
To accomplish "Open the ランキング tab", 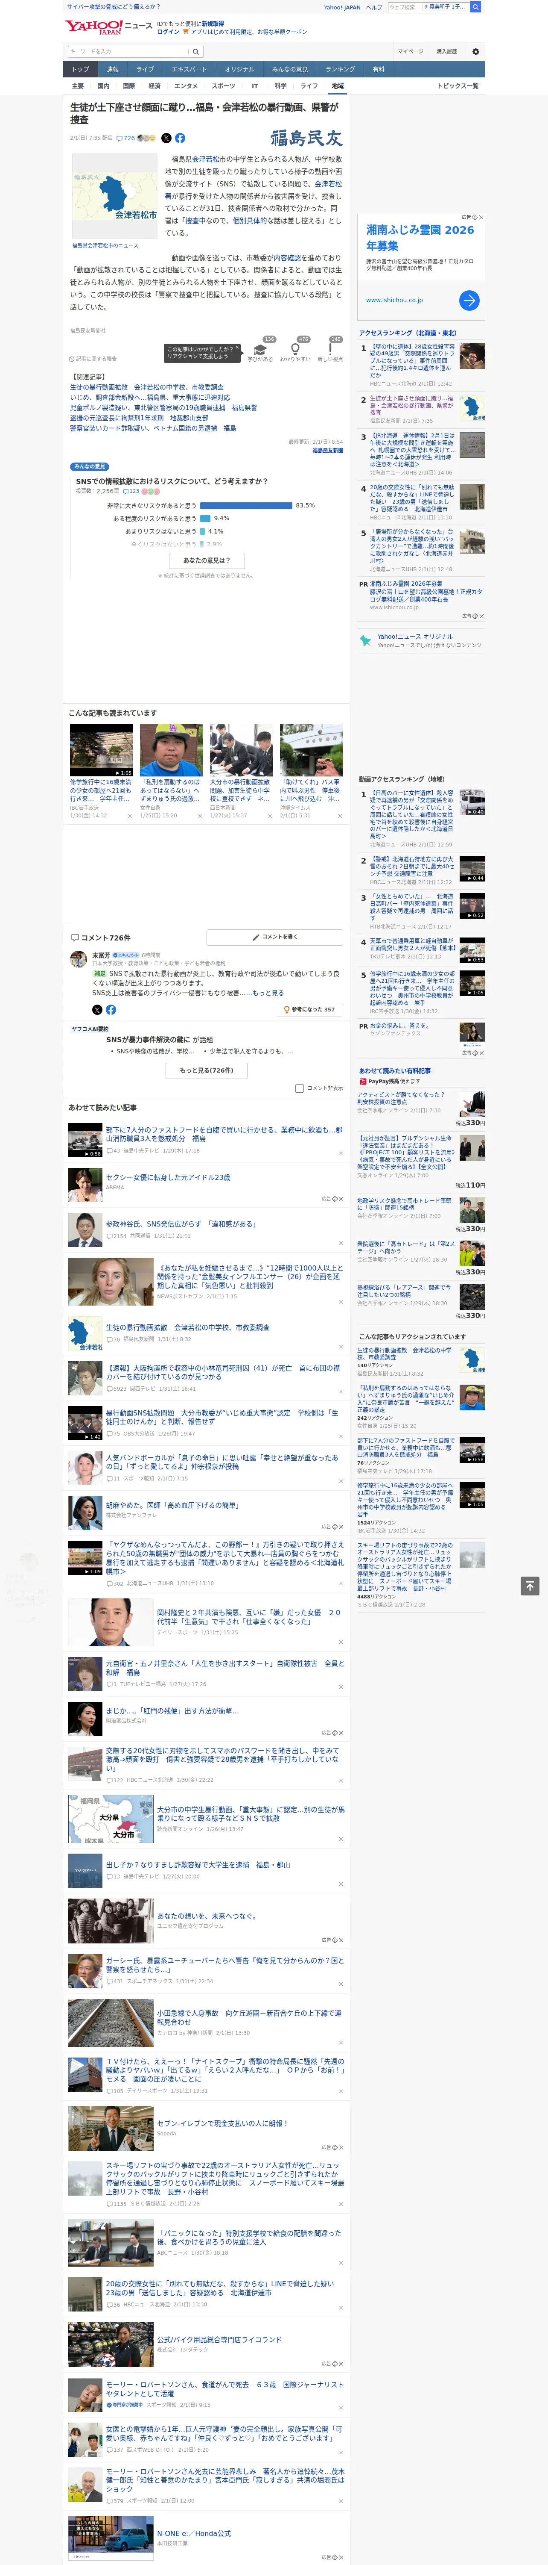I will (340, 69).
